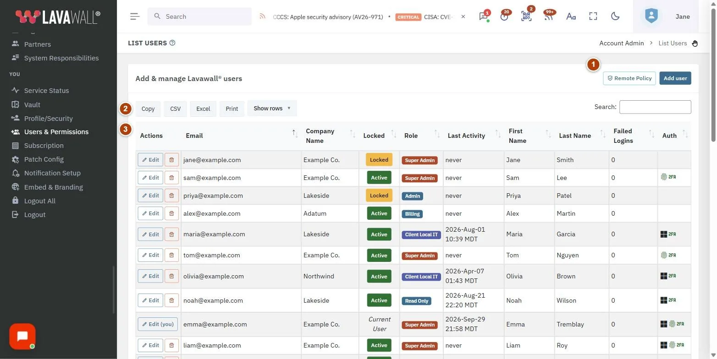Click the help icon beside LIST USERS
The height and width of the screenshot is (359, 717).
point(172,43)
